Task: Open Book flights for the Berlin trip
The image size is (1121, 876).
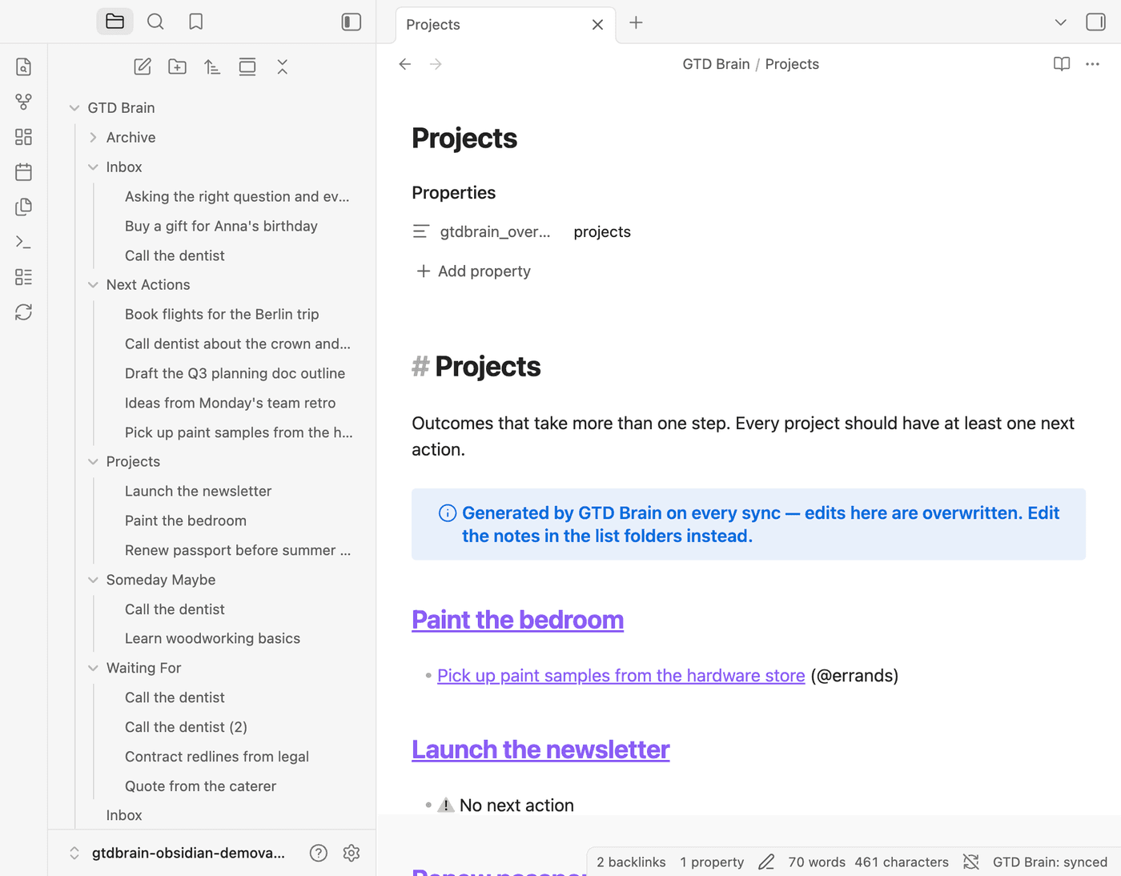Action: 222,315
